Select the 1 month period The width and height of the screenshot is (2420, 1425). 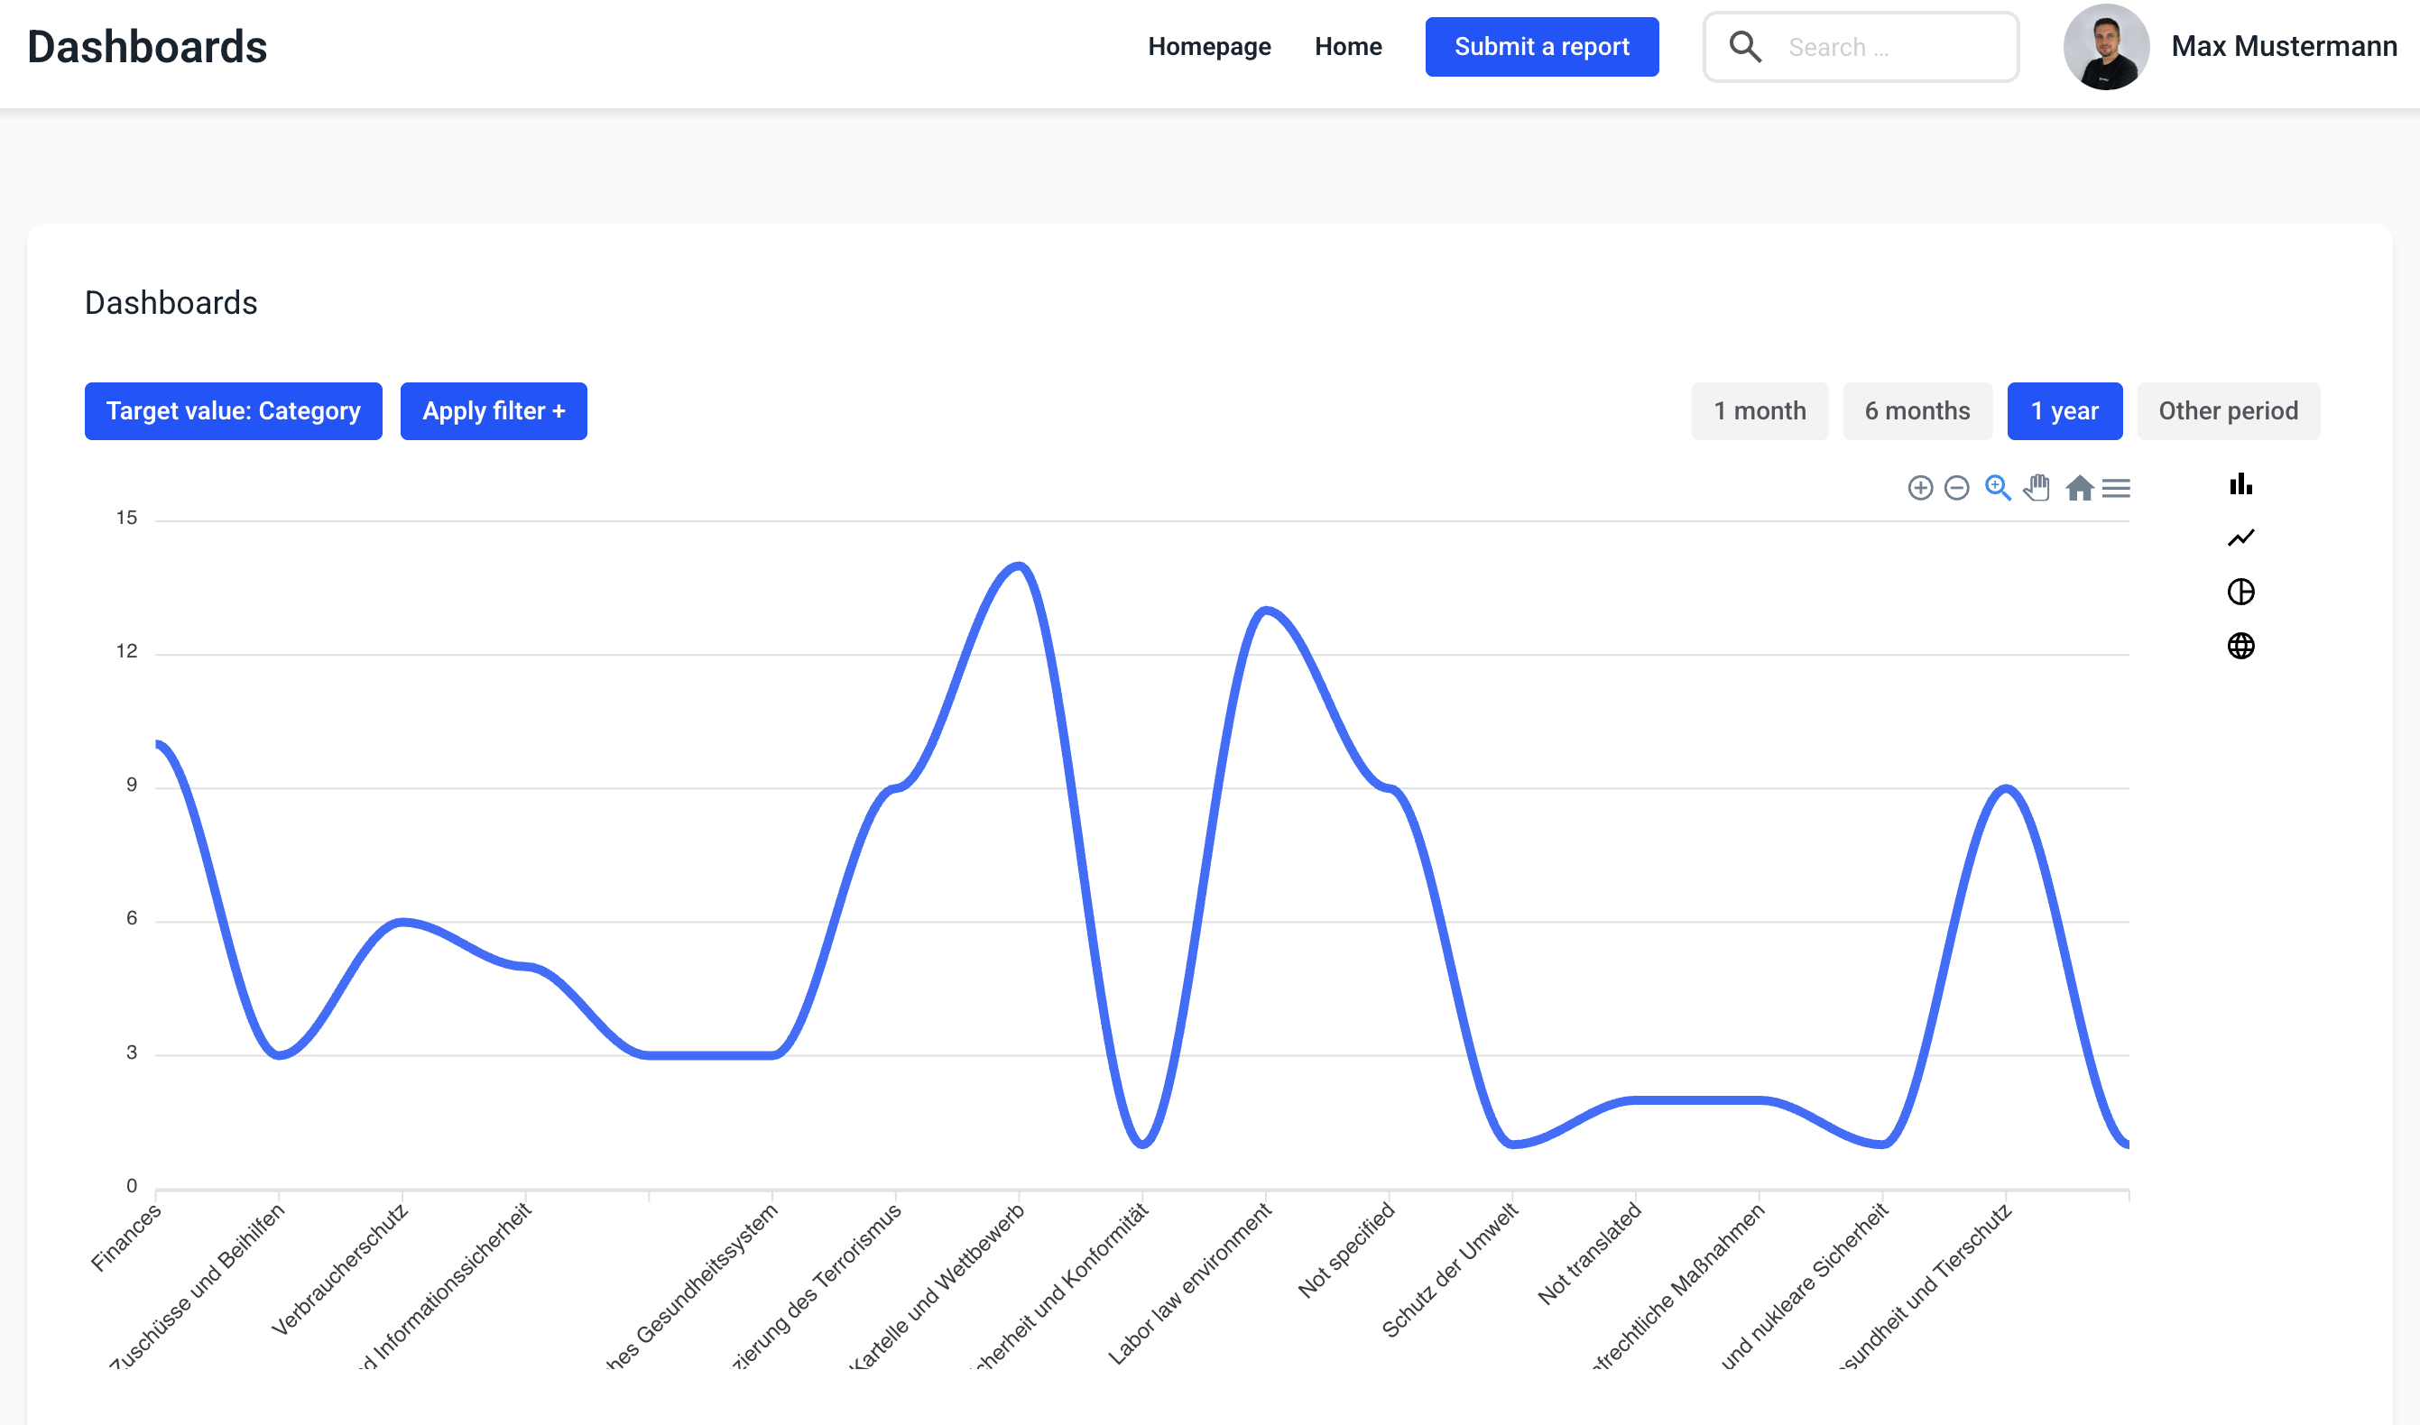pos(1759,411)
